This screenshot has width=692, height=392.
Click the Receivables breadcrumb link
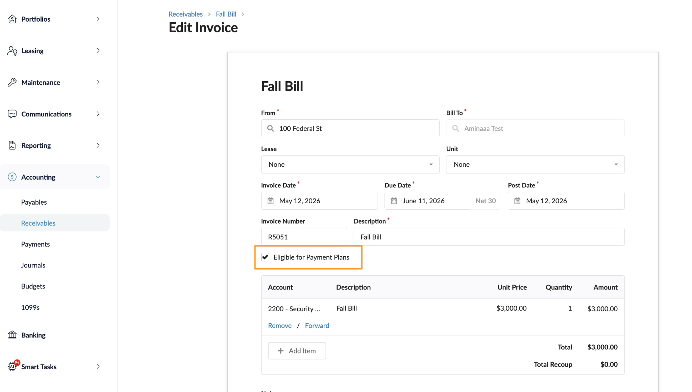[x=186, y=14]
